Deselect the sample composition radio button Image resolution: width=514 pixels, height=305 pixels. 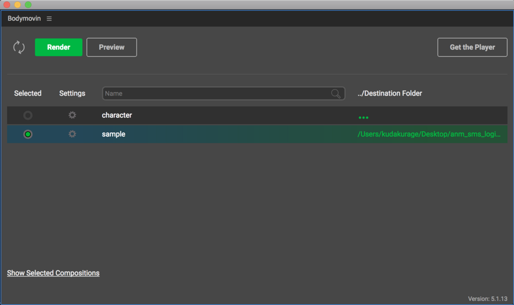[x=28, y=134]
